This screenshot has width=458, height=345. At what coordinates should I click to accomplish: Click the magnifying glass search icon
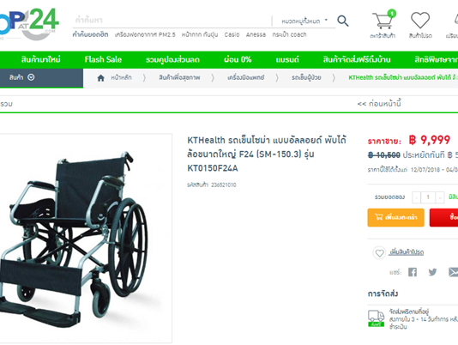tap(343, 21)
